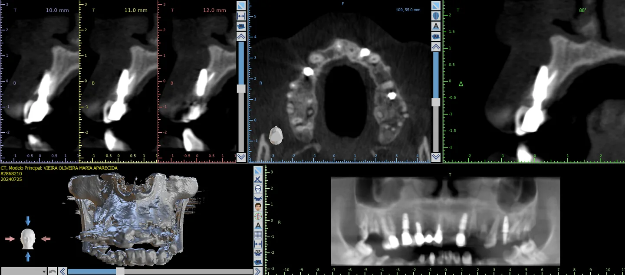Viewport: 625px width, 275px height.
Task: Click the patient name text VIEIRA OLIVEIRA MARIA APARECIDA
Action: pyautogui.click(x=81, y=168)
